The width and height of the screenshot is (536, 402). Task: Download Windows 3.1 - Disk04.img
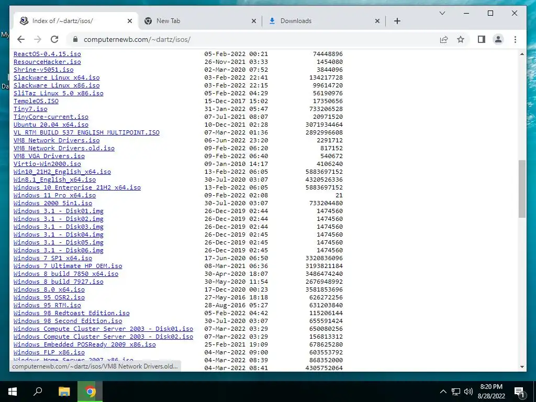(59, 235)
